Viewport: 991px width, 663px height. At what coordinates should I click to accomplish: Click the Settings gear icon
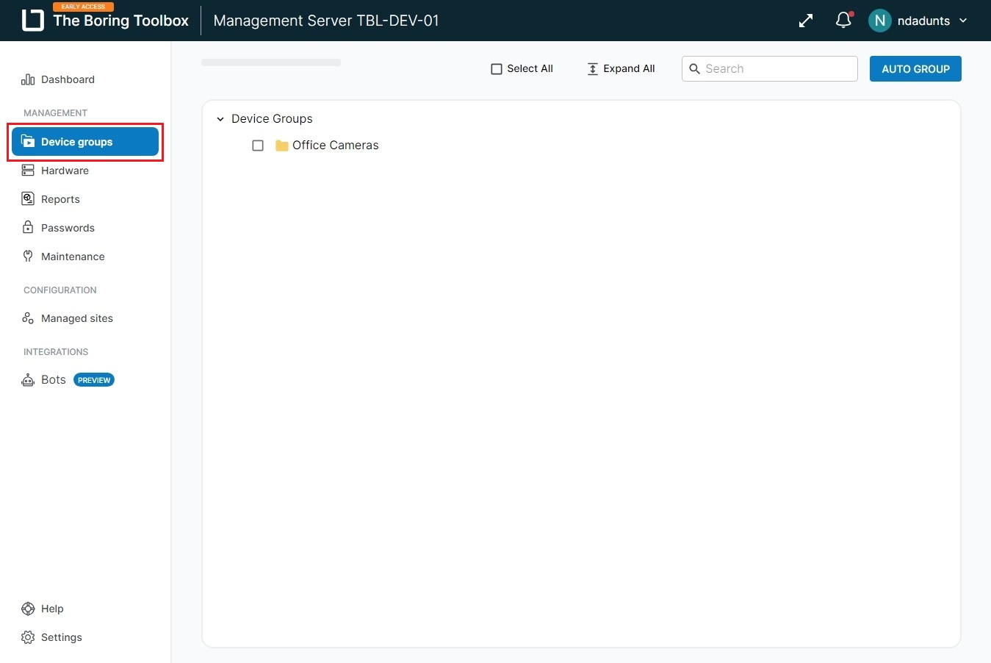tap(28, 637)
